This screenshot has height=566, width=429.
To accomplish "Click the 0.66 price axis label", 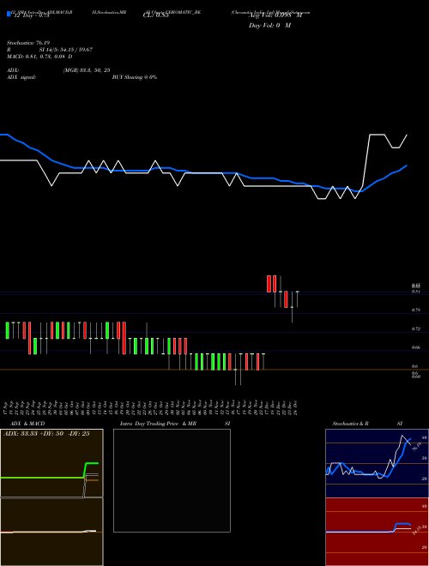I will click(415, 347).
